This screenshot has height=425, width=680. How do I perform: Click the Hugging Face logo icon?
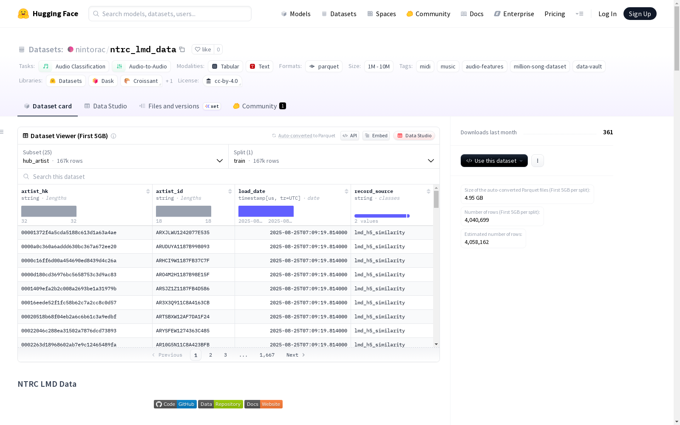point(23,14)
